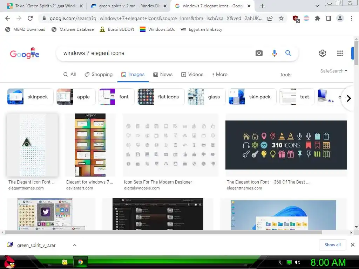This screenshot has width=359, height=269.
Task: Click the search input field
Action: (x=156, y=53)
